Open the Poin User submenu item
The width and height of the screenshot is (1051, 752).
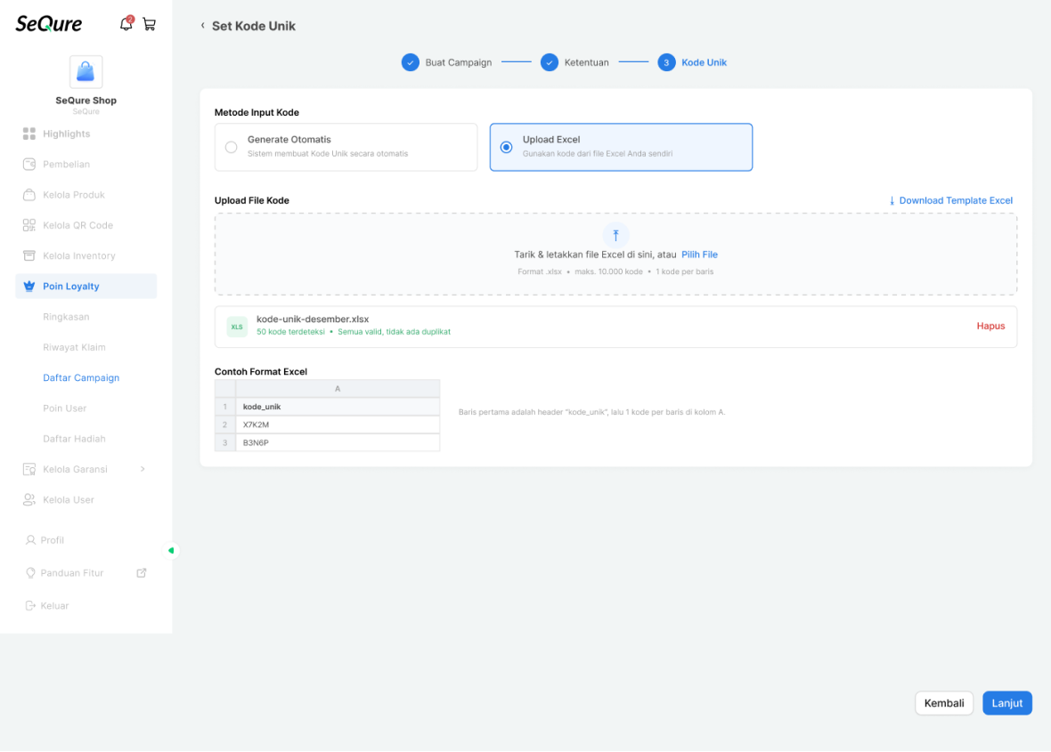pyautogui.click(x=65, y=408)
